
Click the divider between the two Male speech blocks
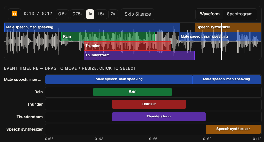click(x=192, y=80)
